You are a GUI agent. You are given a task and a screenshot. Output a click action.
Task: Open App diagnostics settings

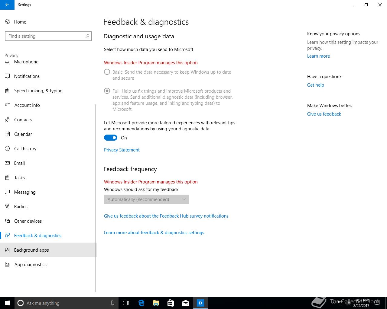click(x=48, y=264)
